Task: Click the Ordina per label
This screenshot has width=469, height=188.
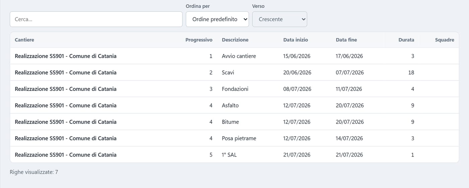Action: pos(198,6)
